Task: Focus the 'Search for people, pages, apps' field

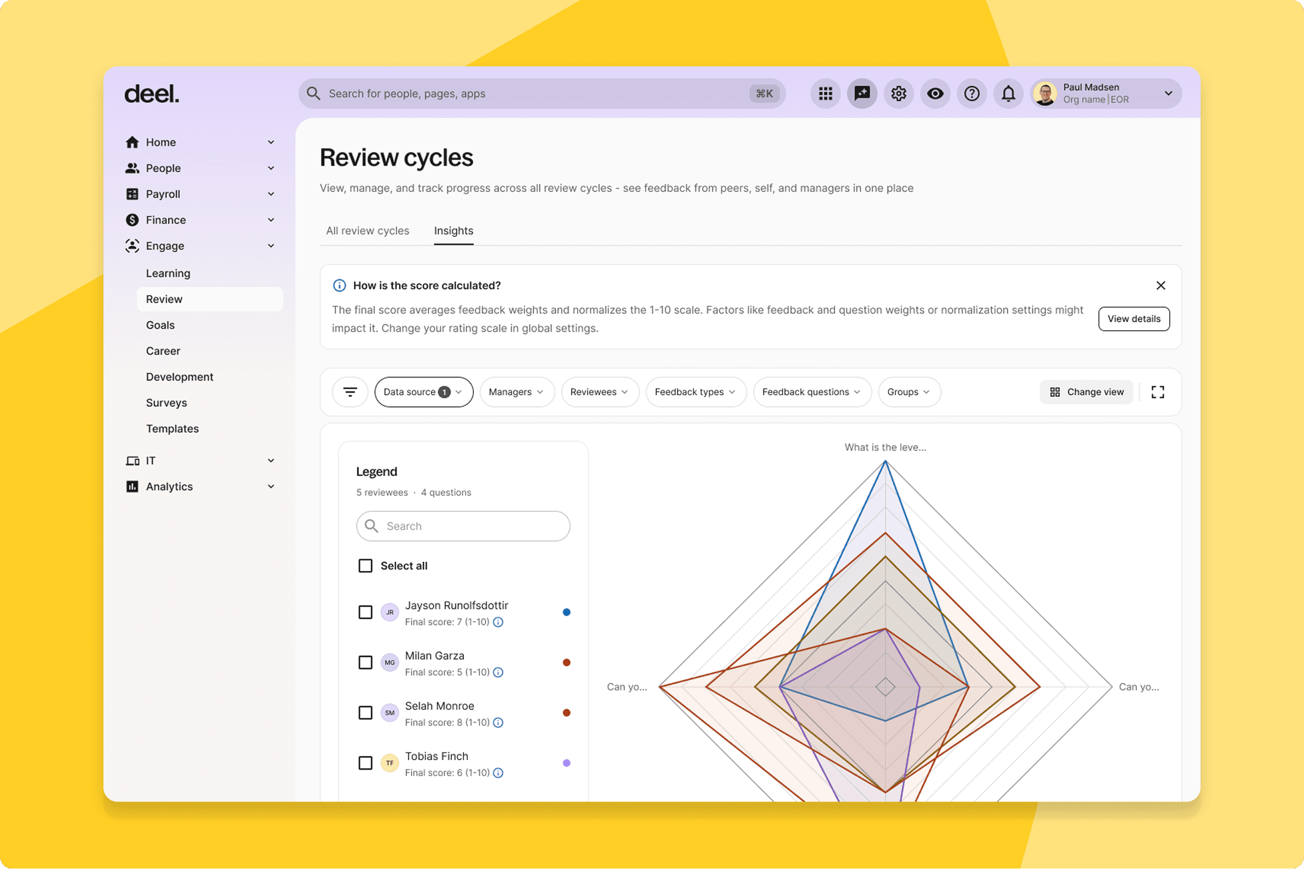Action: 542,94
